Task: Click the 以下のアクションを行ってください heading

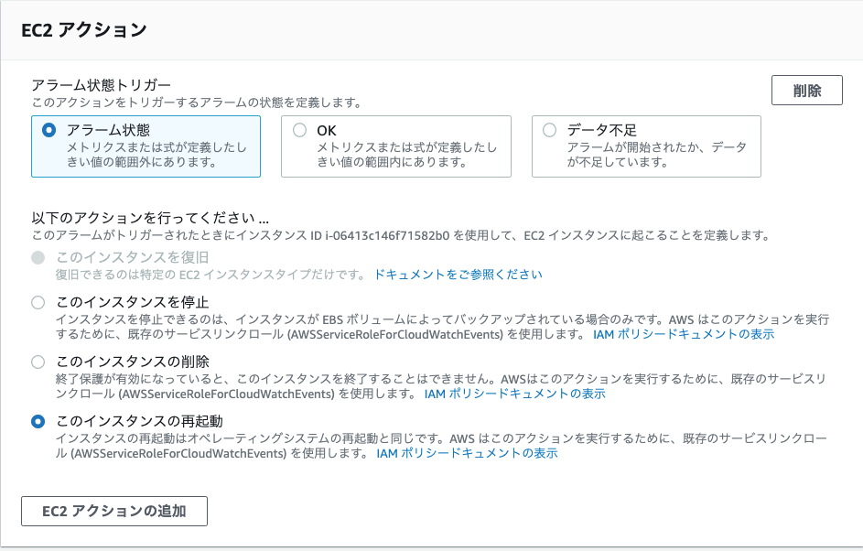Action: [x=150, y=218]
